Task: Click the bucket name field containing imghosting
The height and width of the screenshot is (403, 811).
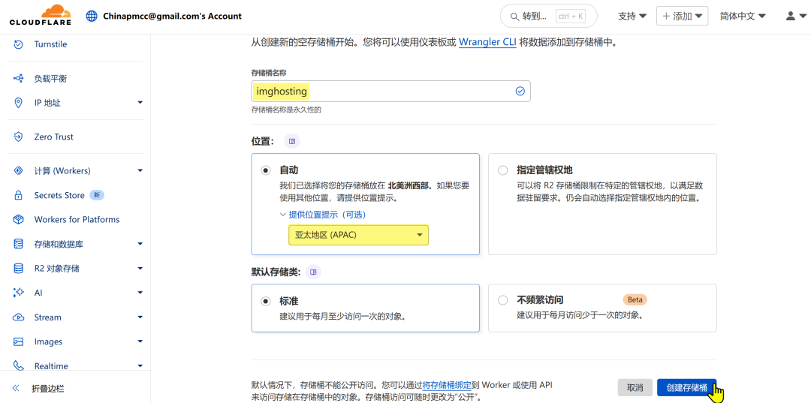Action: (x=383, y=91)
